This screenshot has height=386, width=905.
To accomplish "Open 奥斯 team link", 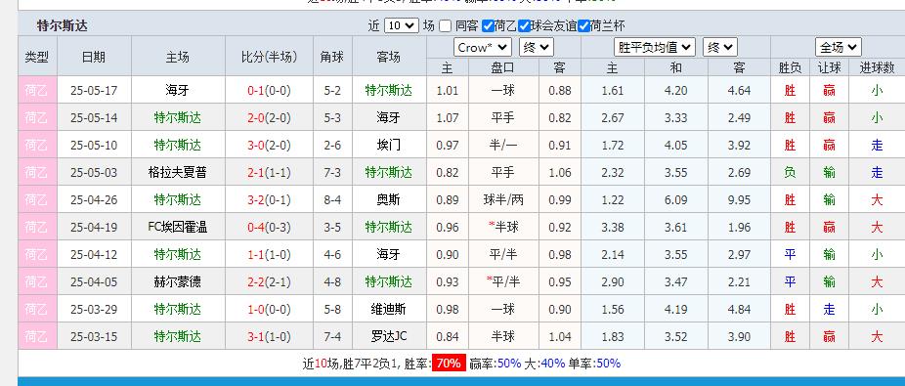I will click(389, 199).
